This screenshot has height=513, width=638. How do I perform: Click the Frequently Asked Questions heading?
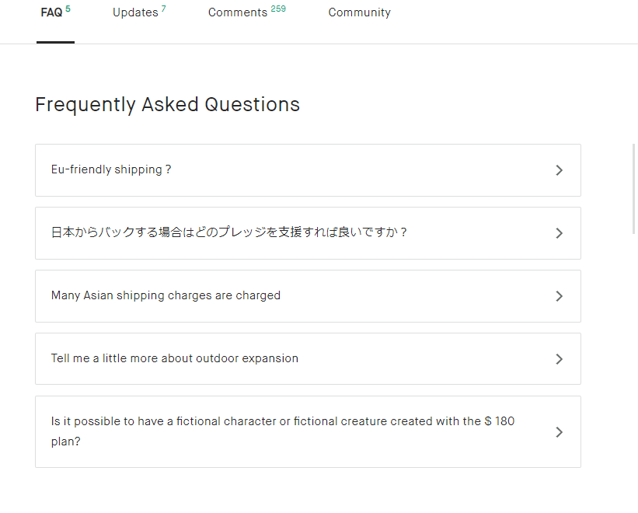168,105
